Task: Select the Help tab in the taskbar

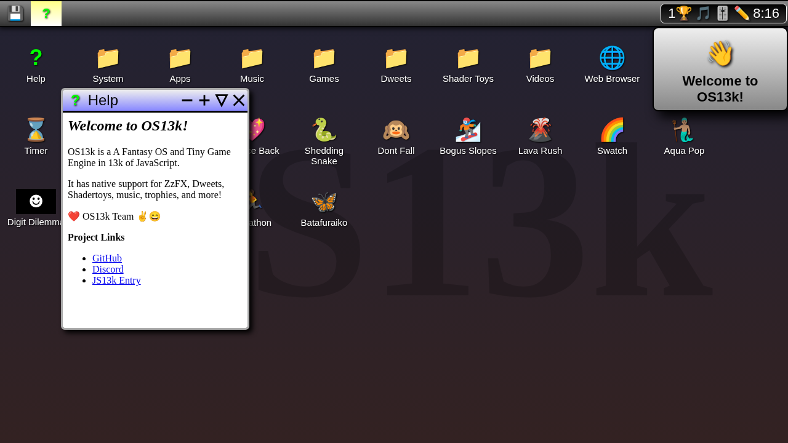Action: 46,14
